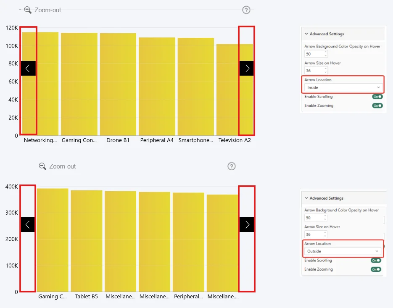
Task: Click the Zoom-out magnifier icon above the upper chart
Action: (28, 10)
